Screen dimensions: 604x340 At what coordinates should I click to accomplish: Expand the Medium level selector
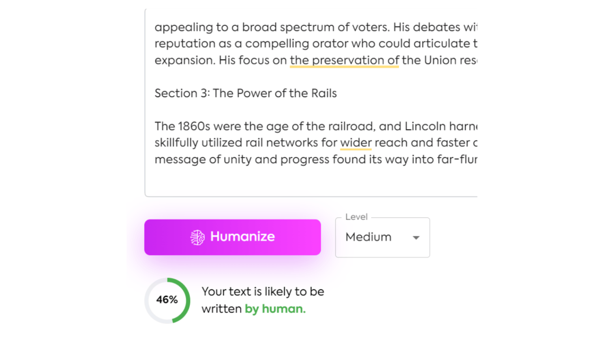(382, 237)
